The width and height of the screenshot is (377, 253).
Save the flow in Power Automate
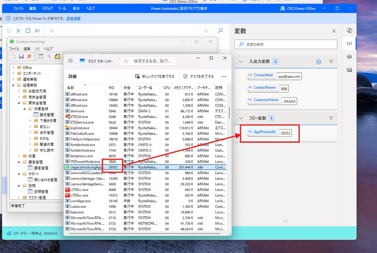[x=9, y=31]
